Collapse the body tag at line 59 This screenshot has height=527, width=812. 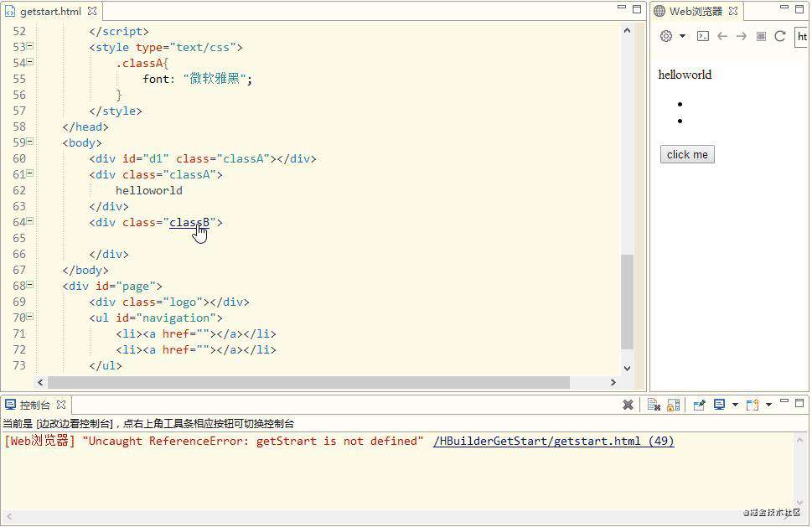click(x=30, y=142)
